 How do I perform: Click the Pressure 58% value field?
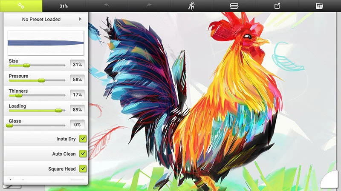click(77, 80)
